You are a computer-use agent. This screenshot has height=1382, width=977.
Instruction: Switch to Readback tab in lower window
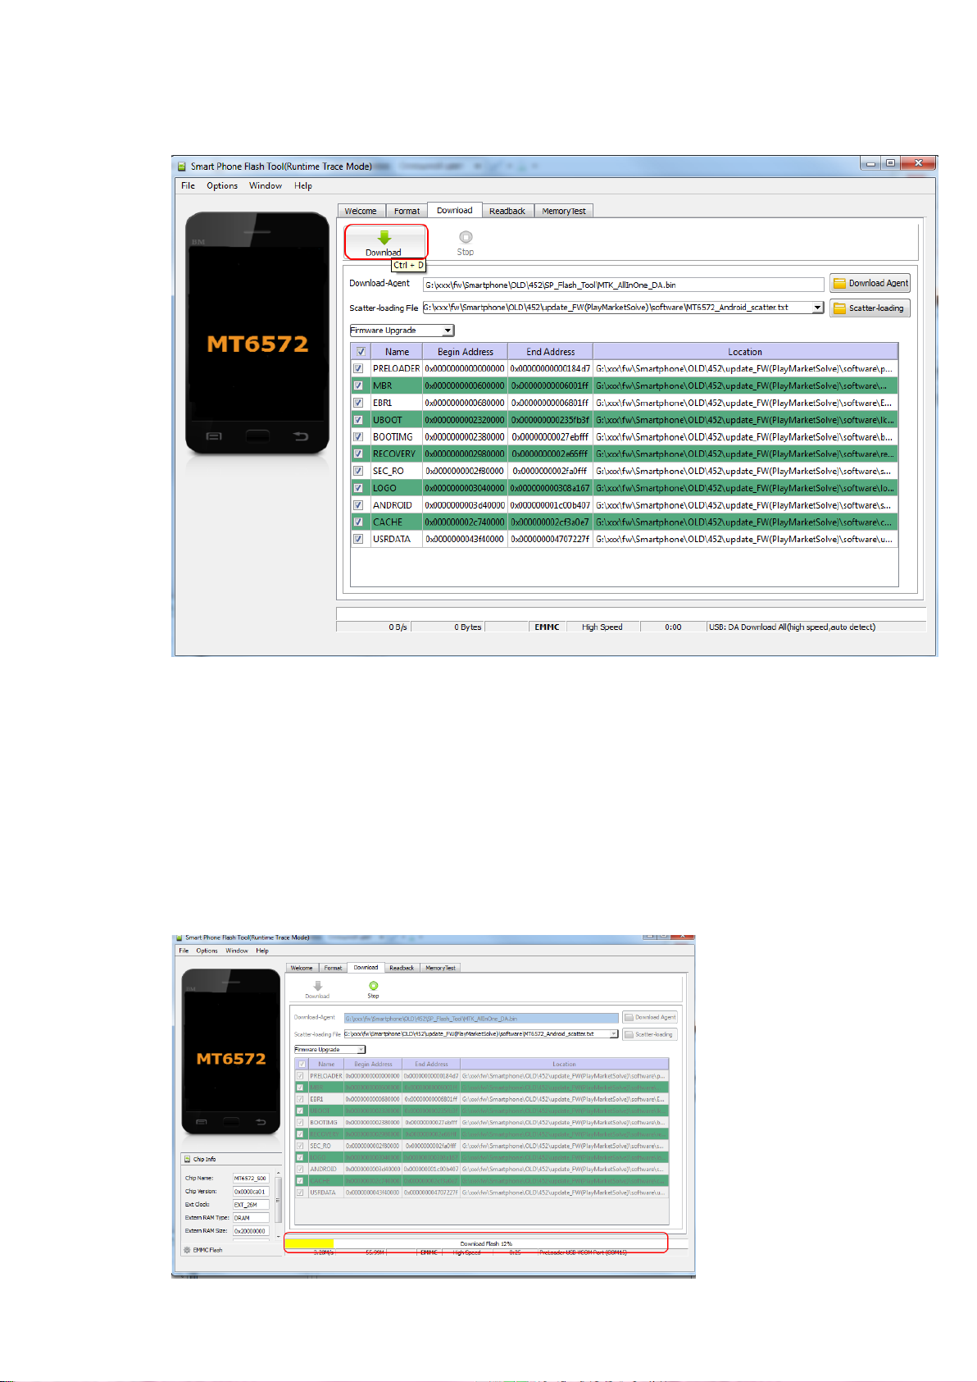pyautogui.click(x=402, y=968)
